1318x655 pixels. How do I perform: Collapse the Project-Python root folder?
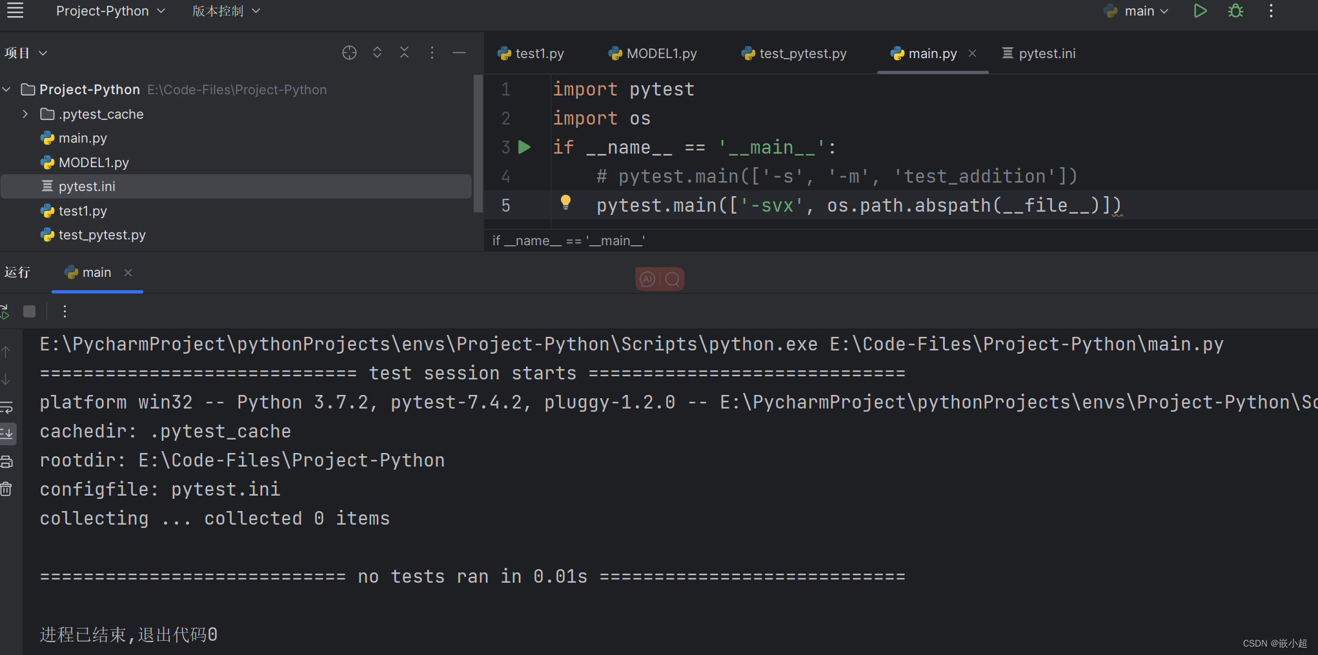pyautogui.click(x=6, y=90)
